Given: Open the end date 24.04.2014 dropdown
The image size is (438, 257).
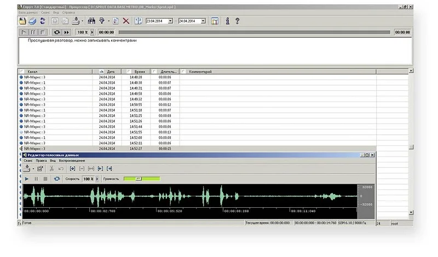Looking at the screenshot, I should [203, 21].
